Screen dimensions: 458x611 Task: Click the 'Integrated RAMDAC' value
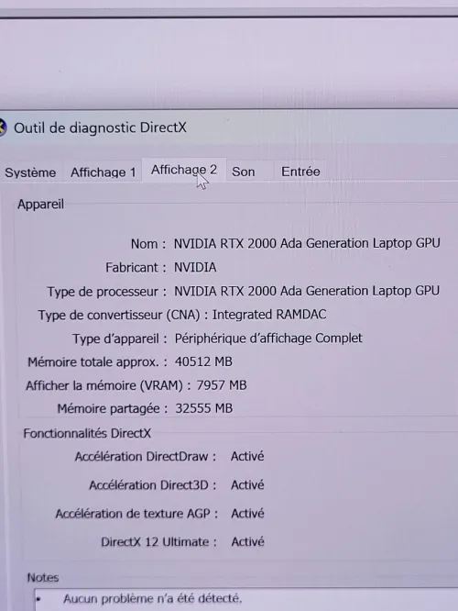269,315
